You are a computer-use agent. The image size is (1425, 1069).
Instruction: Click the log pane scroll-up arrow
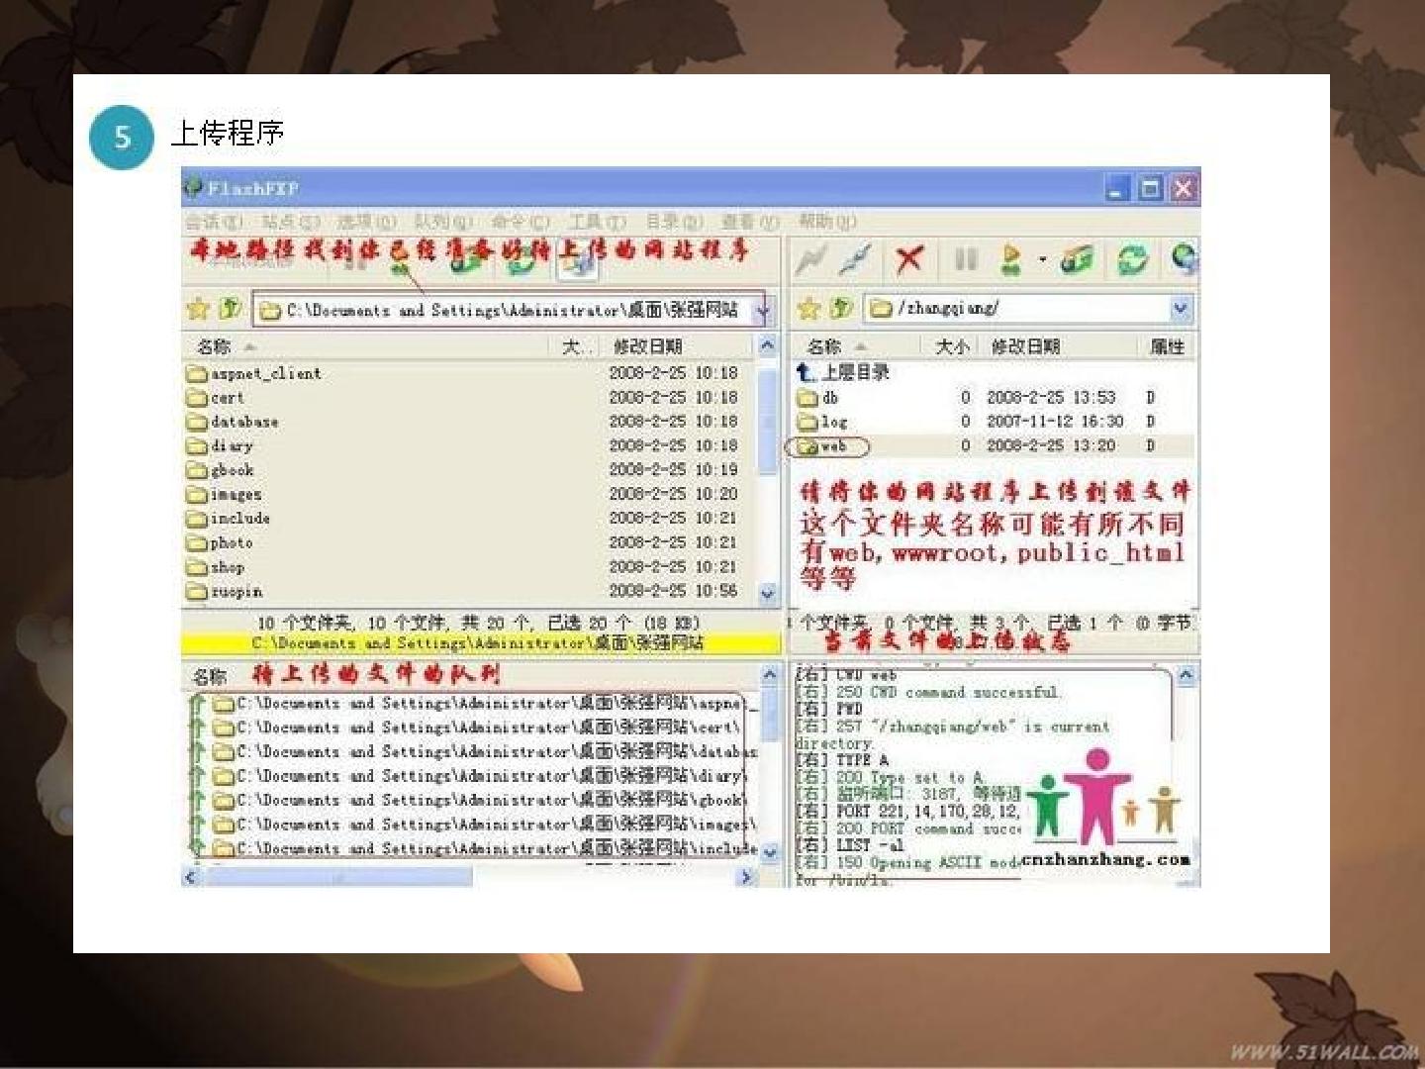click(1186, 676)
